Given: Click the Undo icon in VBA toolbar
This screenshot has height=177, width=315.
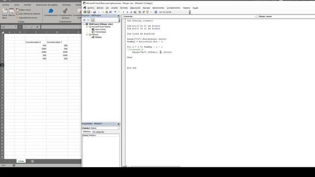Looking at the screenshot, I should (x=115, y=12).
